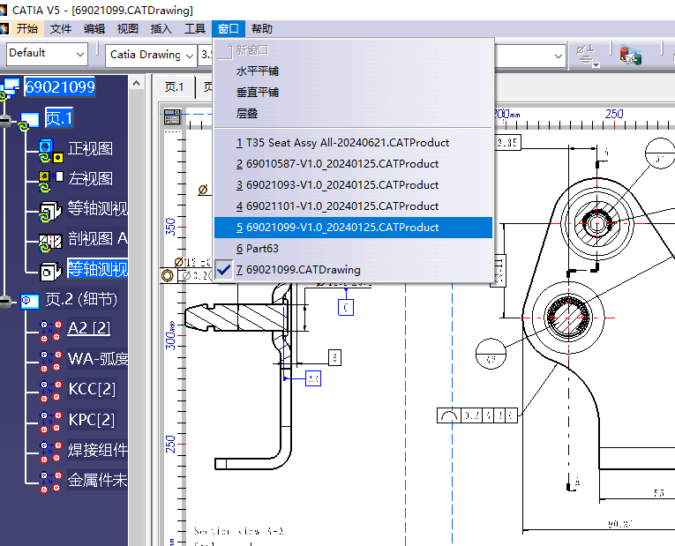Image resolution: width=675 pixels, height=546 pixels.
Task: Open the 视图 menu
Action: (128, 29)
